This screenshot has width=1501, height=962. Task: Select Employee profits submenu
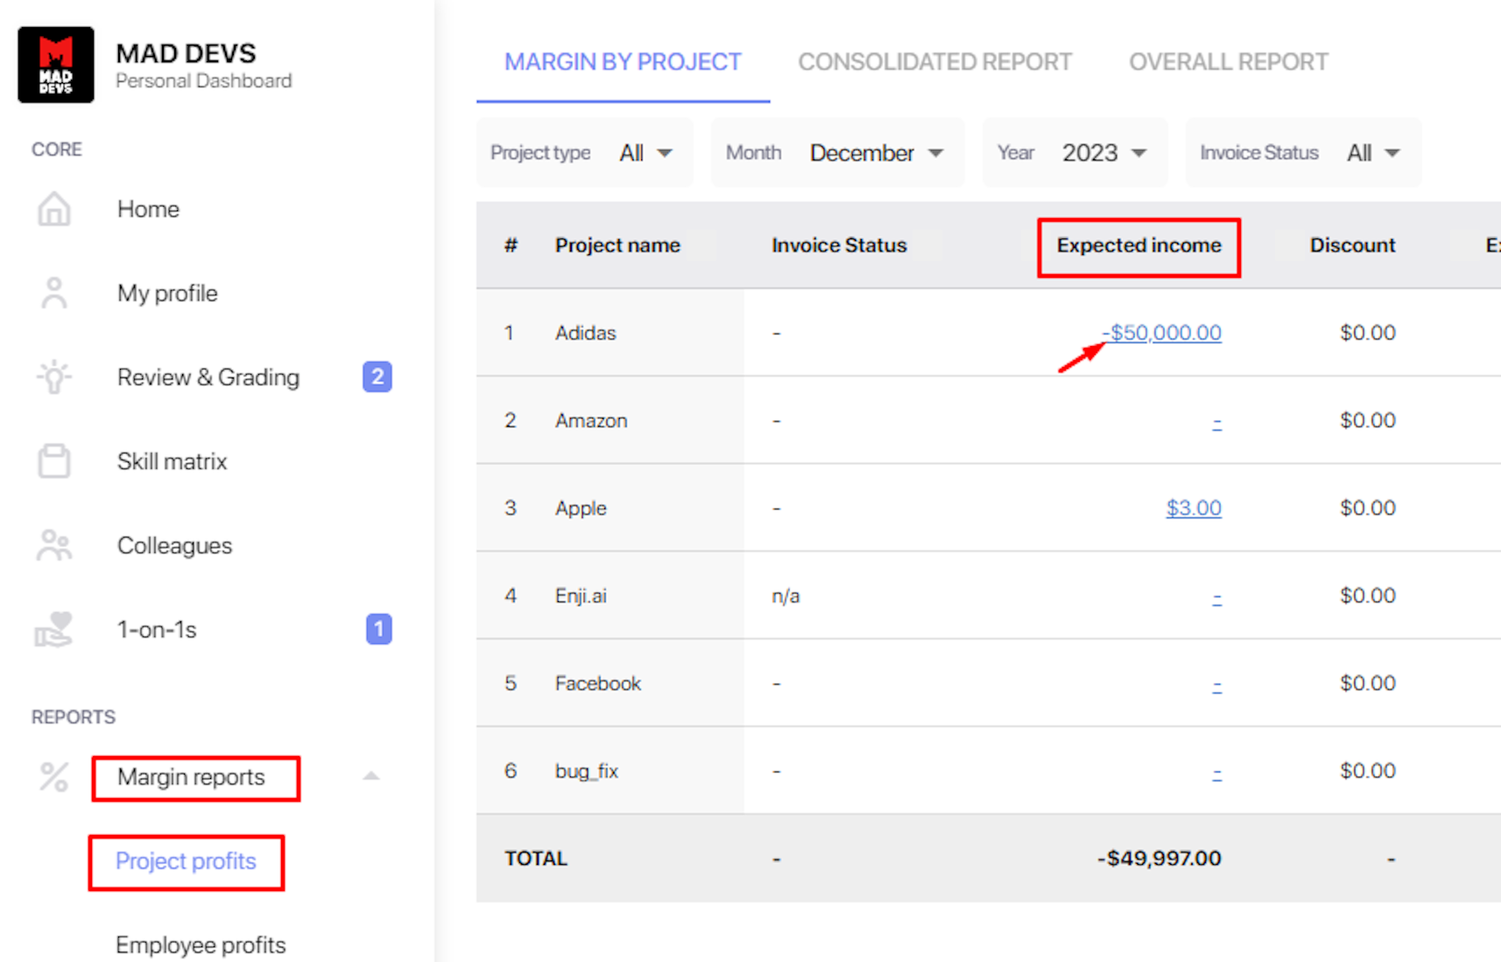tap(201, 945)
